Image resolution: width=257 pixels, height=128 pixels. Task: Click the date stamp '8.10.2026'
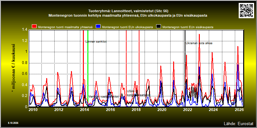pyautogui.click(x=13, y=123)
